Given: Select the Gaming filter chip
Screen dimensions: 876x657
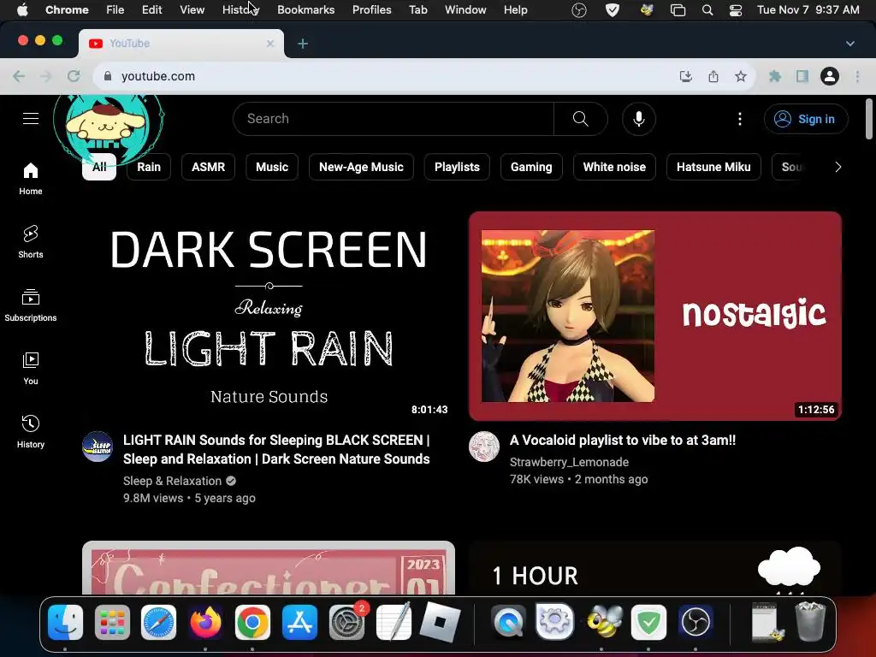Looking at the screenshot, I should click(531, 167).
